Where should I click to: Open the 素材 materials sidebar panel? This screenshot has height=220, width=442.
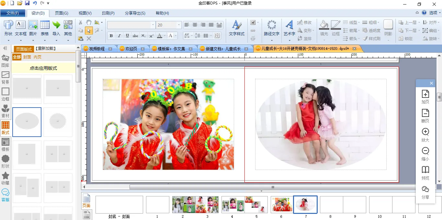pyautogui.click(x=6, y=111)
